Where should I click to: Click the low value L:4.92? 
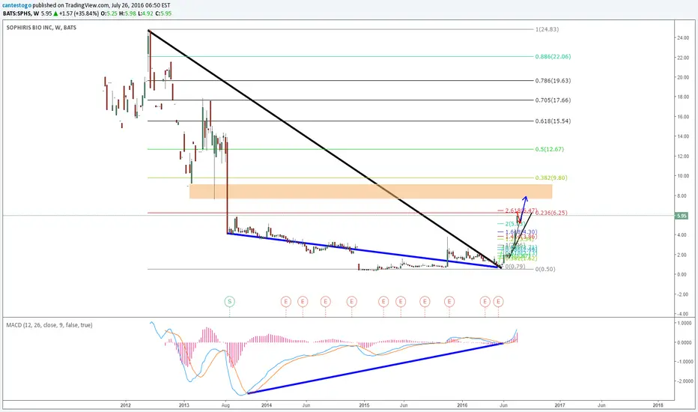(145, 13)
